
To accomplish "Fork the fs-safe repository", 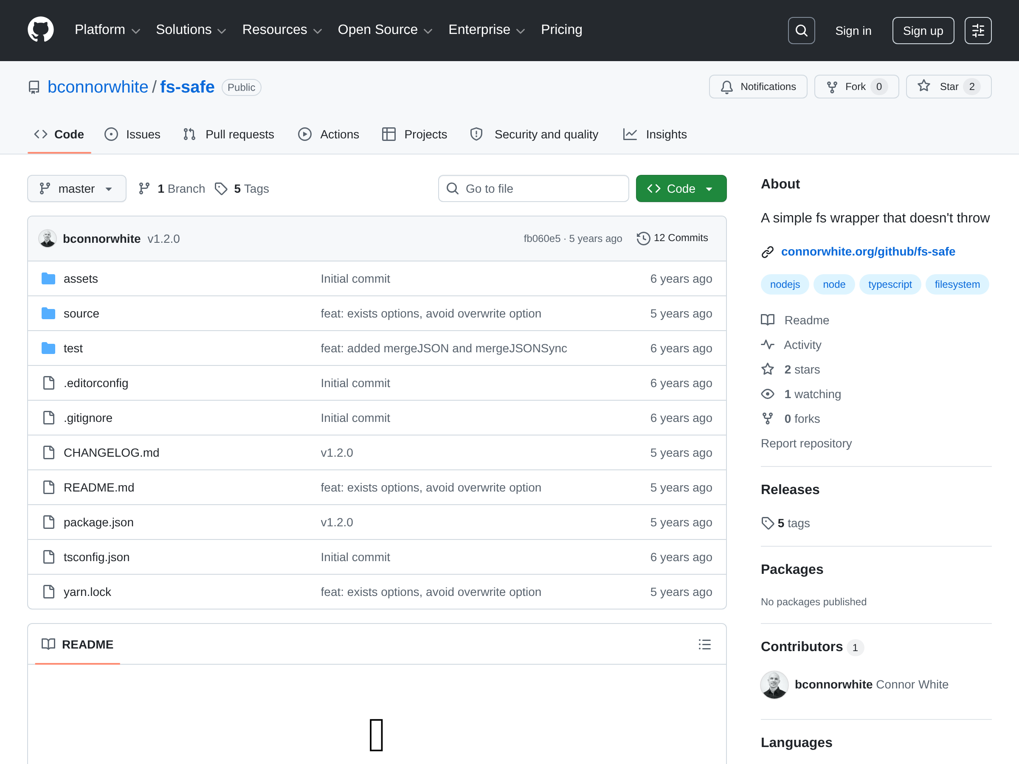I will tap(856, 87).
